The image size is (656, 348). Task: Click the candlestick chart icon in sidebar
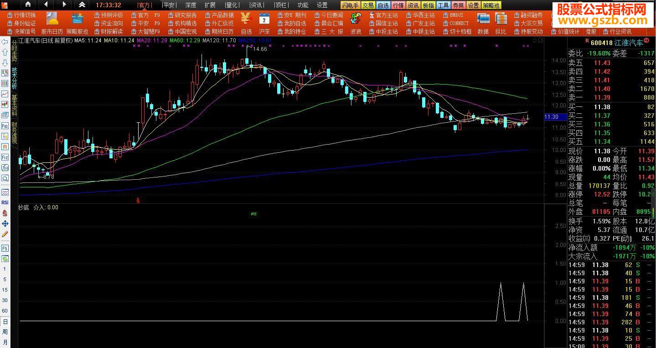click(5, 105)
